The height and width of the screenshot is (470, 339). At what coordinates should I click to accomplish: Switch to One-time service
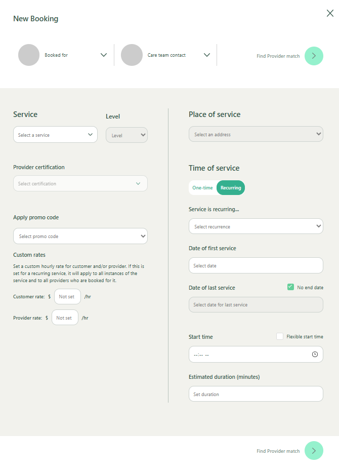(x=202, y=188)
